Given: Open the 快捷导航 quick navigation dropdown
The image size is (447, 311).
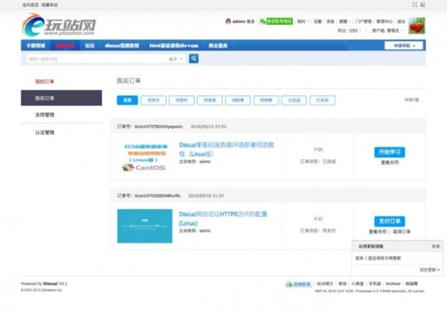Looking at the screenshot, I should point(403,46).
